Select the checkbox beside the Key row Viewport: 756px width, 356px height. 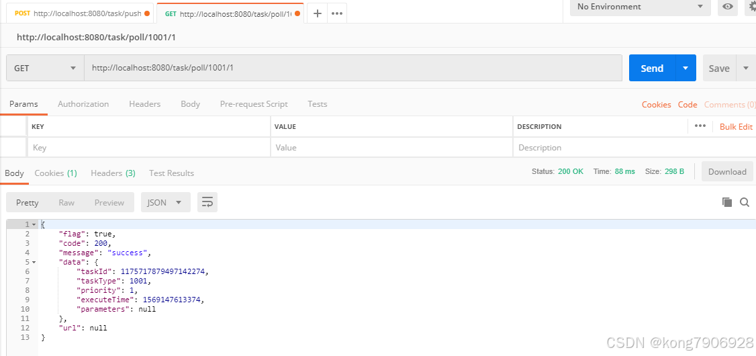(14, 147)
